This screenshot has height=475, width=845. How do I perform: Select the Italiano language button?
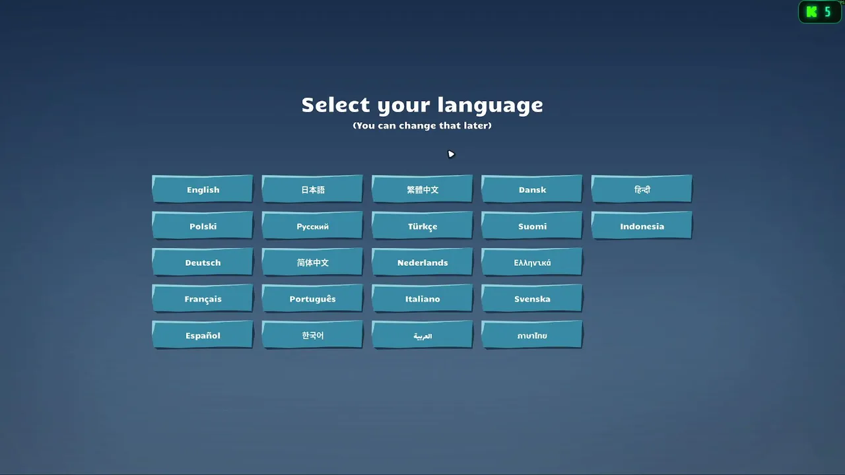pyautogui.click(x=422, y=299)
